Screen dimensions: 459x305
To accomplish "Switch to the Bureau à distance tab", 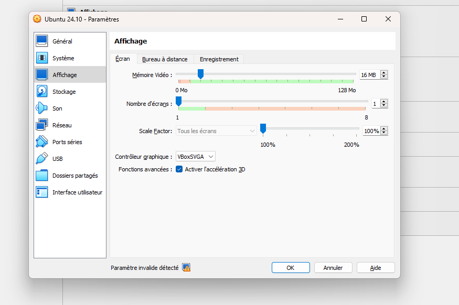I will (165, 59).
